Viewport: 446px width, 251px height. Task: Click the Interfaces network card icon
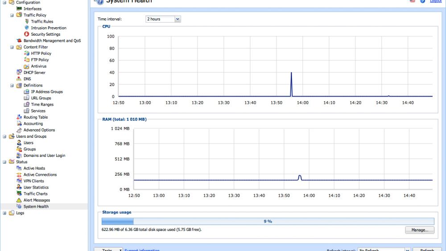(19, 8)
